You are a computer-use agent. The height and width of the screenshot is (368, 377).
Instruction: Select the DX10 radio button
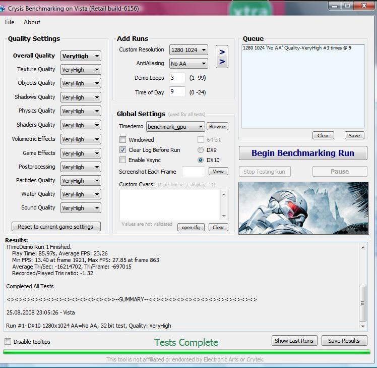[200, 160]
